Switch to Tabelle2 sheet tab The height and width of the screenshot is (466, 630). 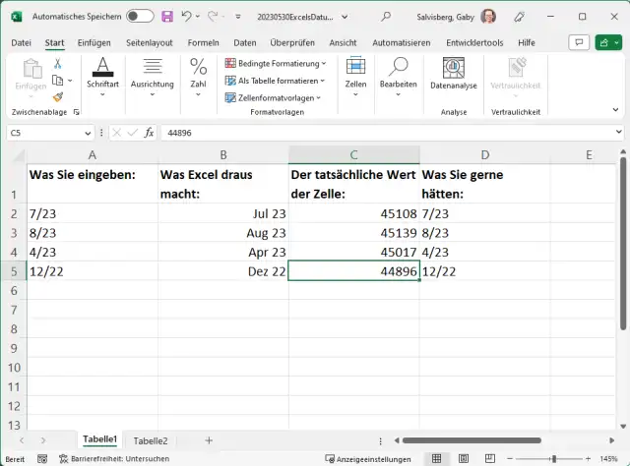click(x=151, y=441)
